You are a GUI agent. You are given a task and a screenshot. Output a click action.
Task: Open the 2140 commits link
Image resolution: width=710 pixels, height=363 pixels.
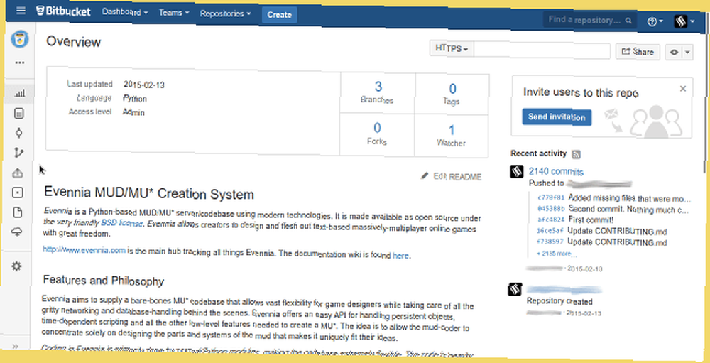click(x=556, y=172)
